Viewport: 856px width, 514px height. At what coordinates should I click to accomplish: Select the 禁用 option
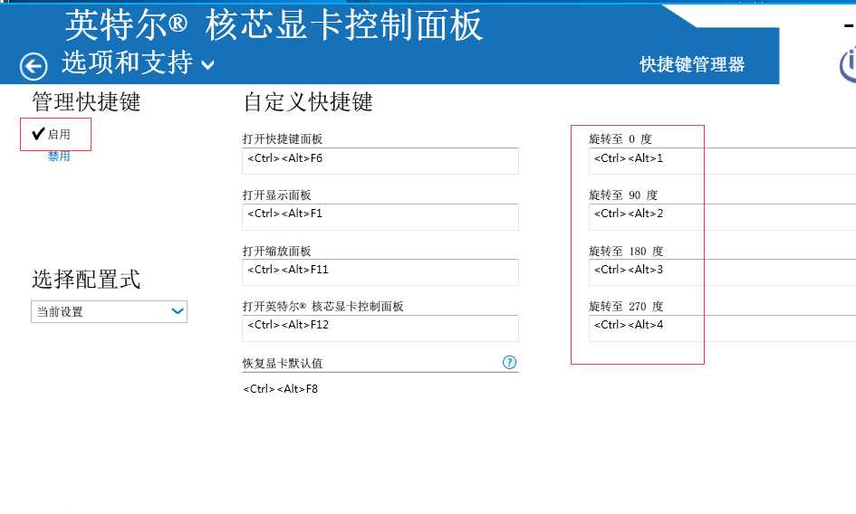59,157
